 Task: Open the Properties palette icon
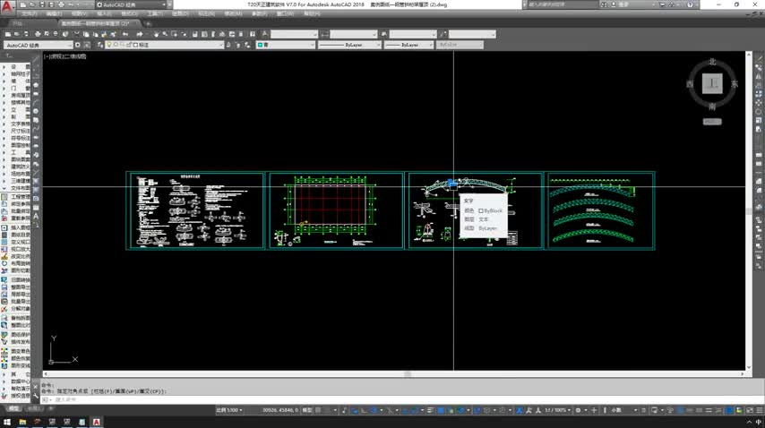point(194,34)
